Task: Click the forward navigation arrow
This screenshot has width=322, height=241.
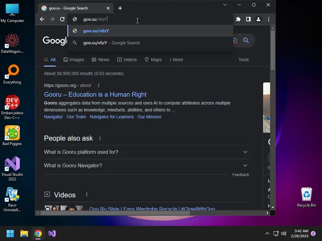Action: (x=52, y=19)
